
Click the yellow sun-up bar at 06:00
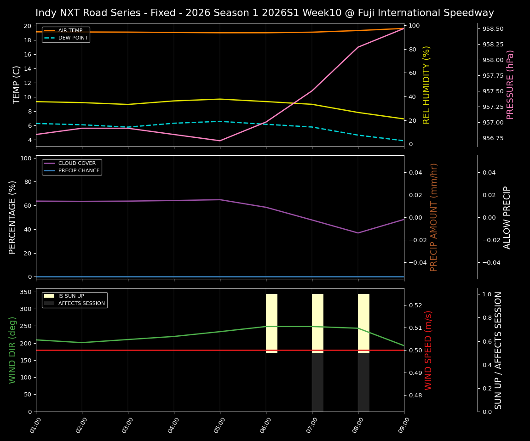coord(271,322)
